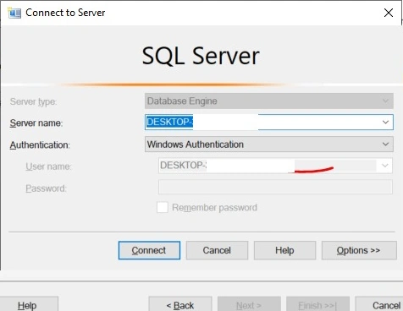Expand the User name dropdown arrow

pyautogui.click(x=385, y=166)
